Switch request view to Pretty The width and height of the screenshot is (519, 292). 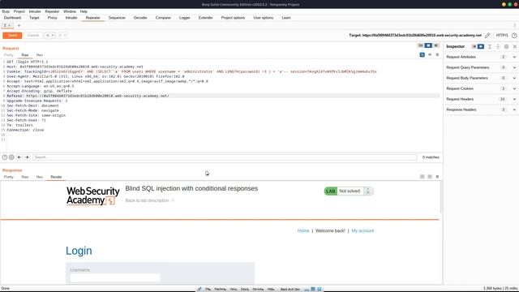click(x=9, y=55)
